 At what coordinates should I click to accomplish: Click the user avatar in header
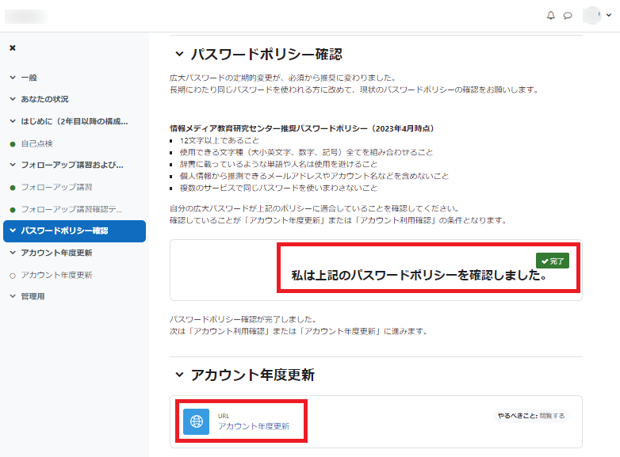pos(592,16)
